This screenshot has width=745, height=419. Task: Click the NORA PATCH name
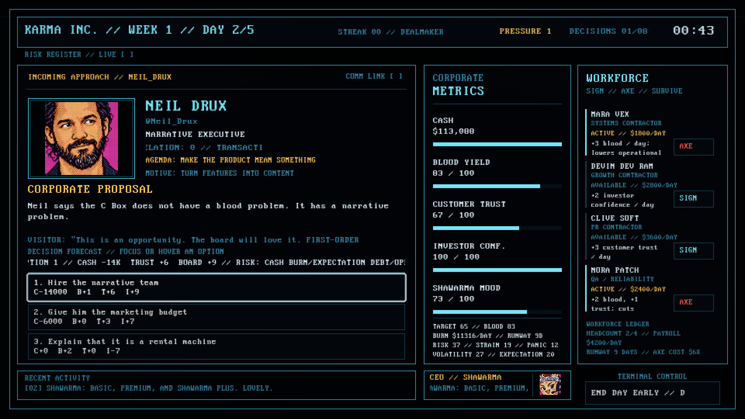point(615,270)
